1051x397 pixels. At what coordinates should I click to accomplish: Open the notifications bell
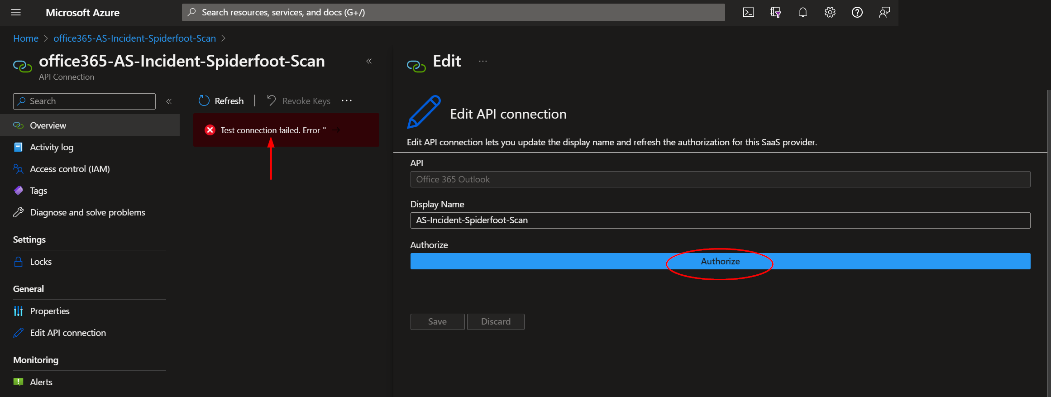803,12
